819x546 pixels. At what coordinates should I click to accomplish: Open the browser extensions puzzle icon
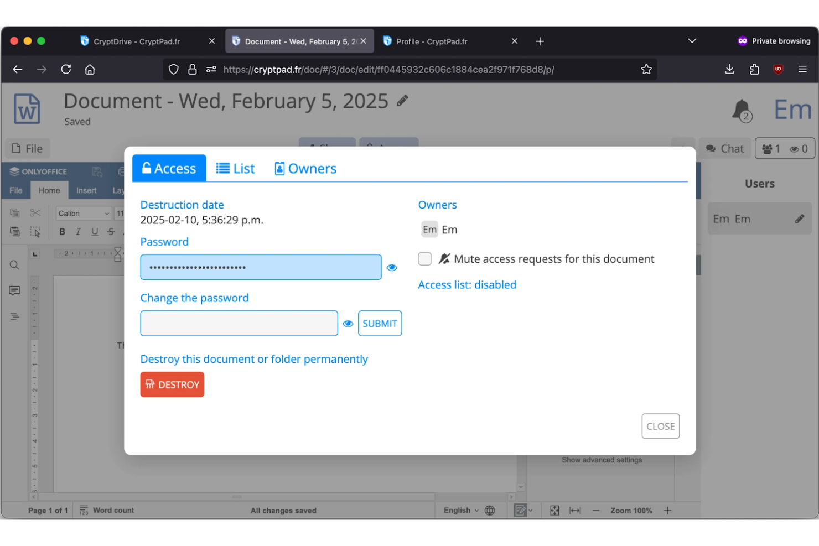[754, 70]
